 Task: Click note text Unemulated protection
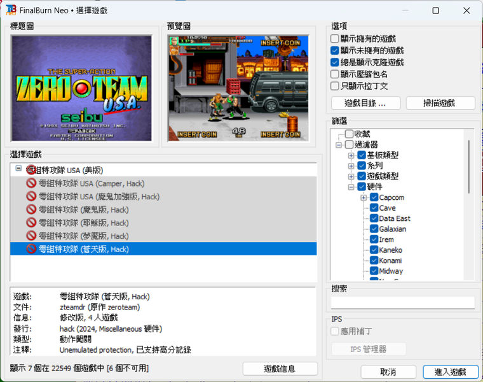coord(96,350)
